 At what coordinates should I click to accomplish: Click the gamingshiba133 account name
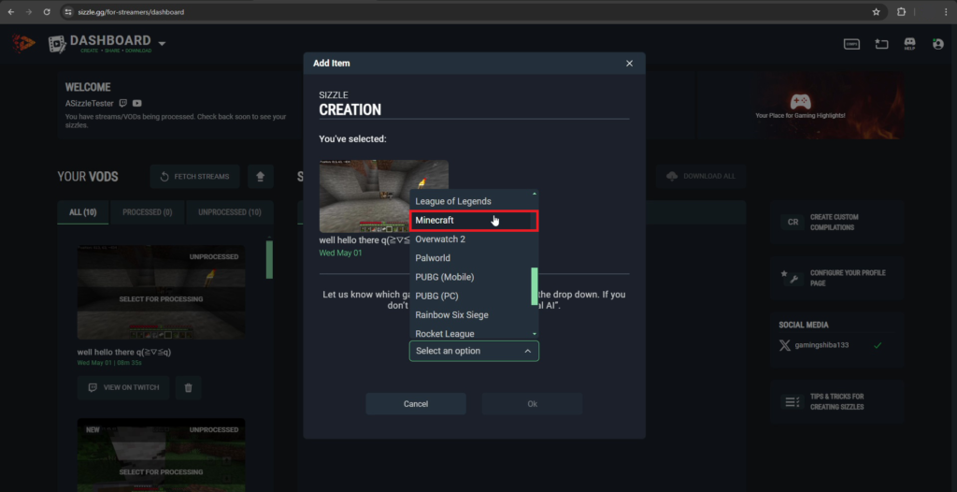click(x=821, y=345)
